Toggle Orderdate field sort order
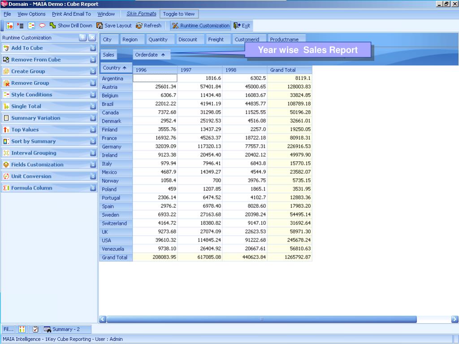Viewport: 459px width, 344px height. pos(152,55)
